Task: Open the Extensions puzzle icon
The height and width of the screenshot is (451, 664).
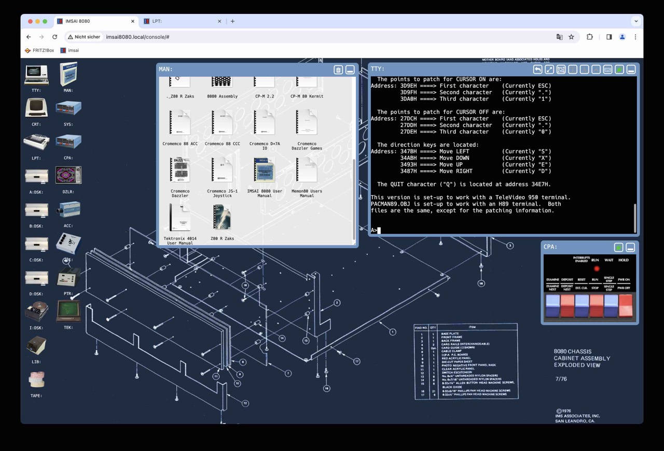Action: 590,37
